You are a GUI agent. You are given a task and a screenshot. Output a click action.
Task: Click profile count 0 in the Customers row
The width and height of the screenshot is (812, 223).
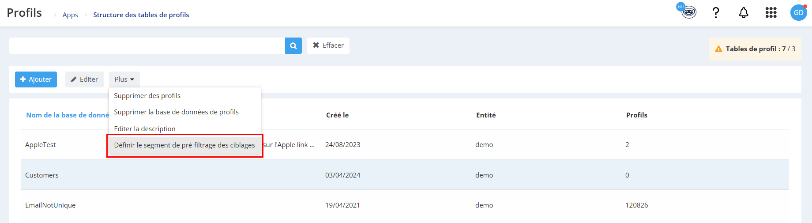(x=627, y=175)
